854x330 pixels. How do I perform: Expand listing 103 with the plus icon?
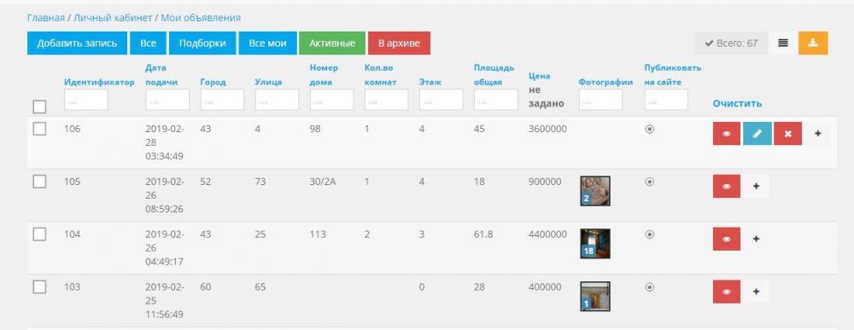pos(756,292)
